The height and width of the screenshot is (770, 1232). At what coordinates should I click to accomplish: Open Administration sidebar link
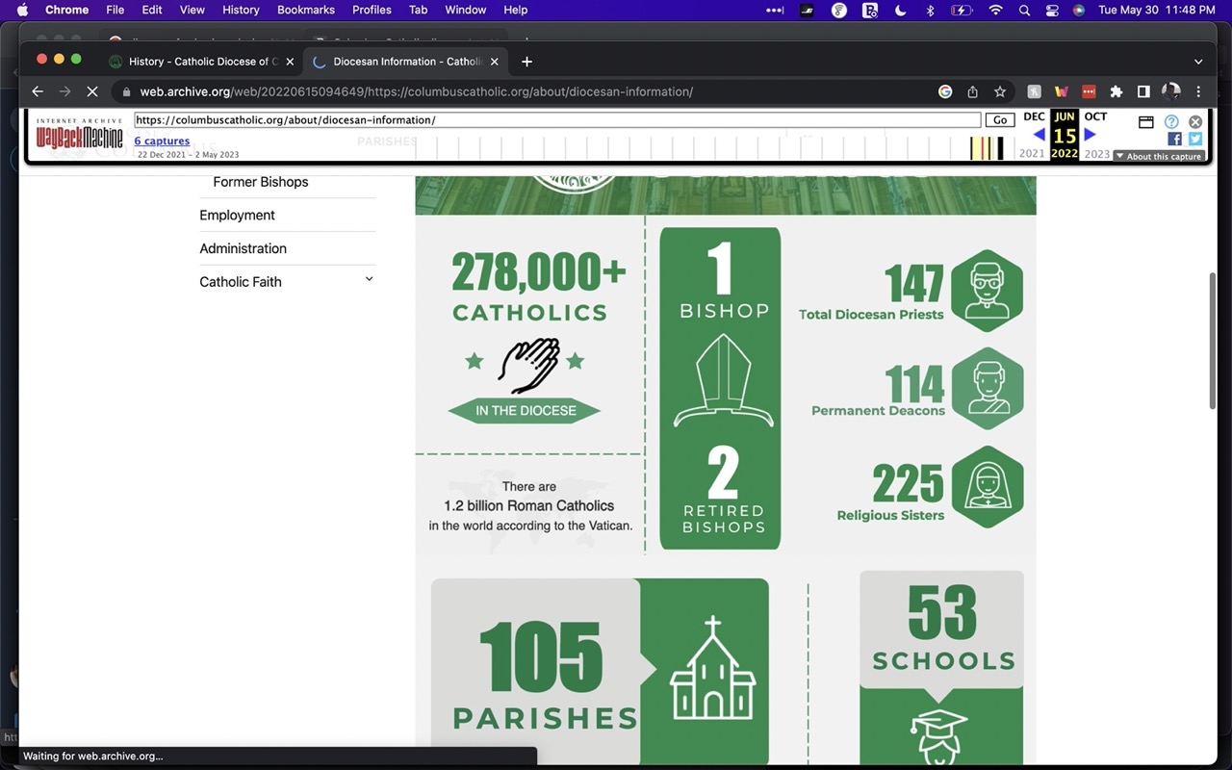click(x=243, y=248)
